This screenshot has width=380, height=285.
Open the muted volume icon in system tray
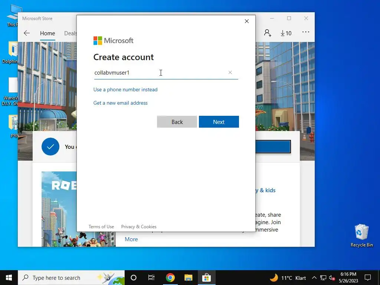[332, 278]
